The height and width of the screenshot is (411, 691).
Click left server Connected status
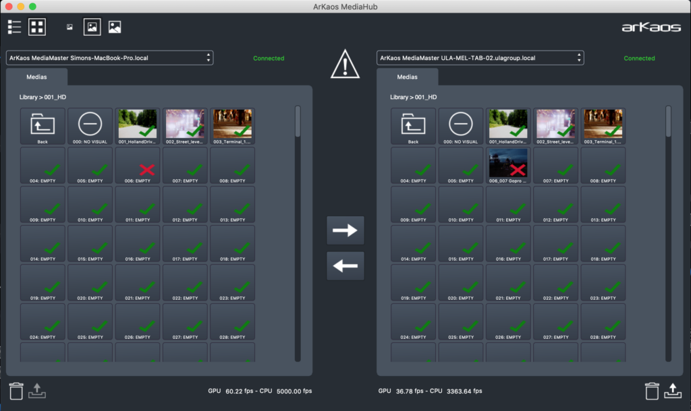click(x=269, y=58)
